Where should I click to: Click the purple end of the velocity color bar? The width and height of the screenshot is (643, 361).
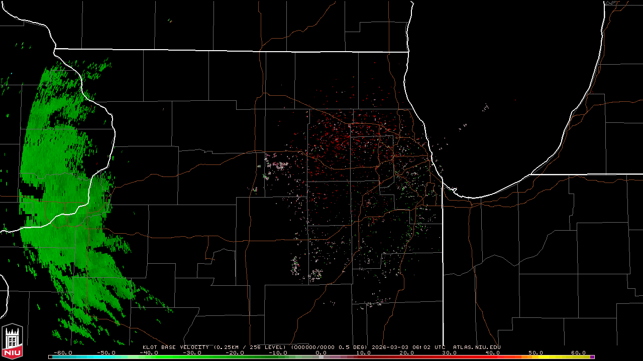(593, 357)
